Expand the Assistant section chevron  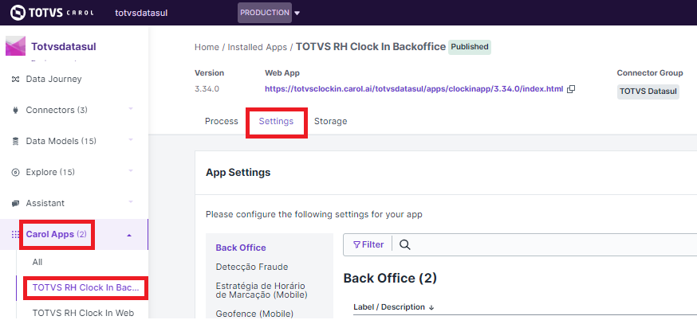point(131,202)
